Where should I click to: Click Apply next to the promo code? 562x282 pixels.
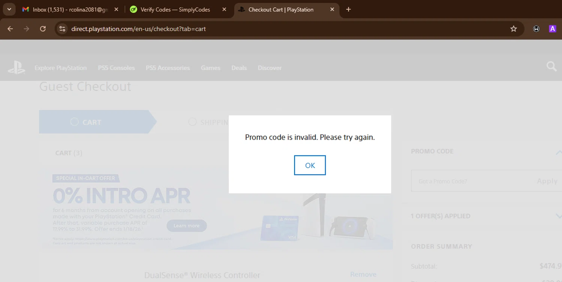pyautogui.click(x=547, y=181)
